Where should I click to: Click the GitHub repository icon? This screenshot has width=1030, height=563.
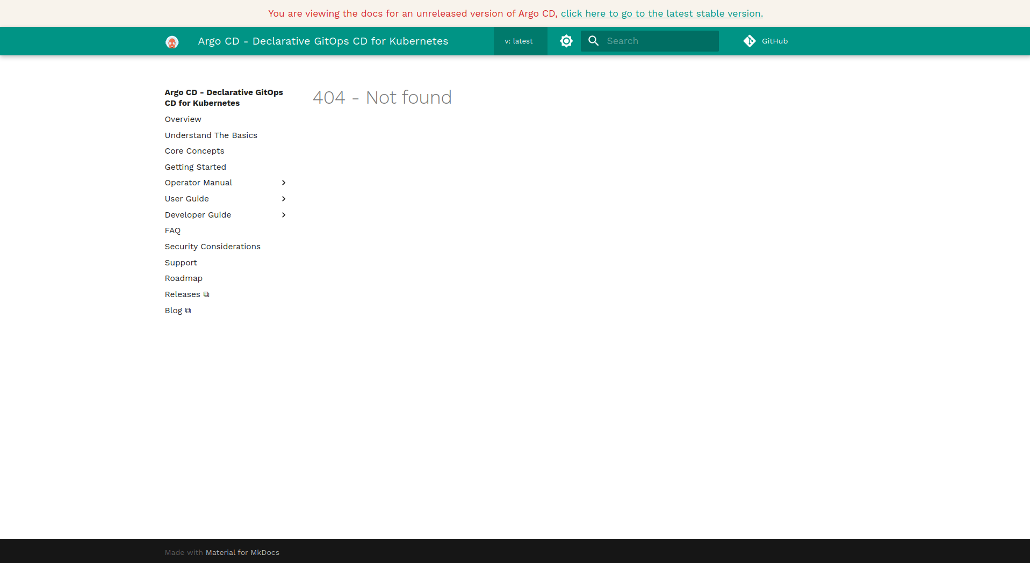point(750,41)
